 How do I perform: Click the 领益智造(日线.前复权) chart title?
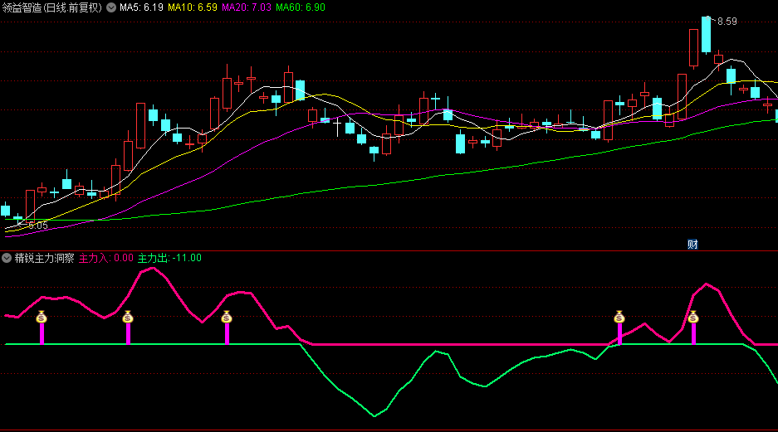coord(51,7)
